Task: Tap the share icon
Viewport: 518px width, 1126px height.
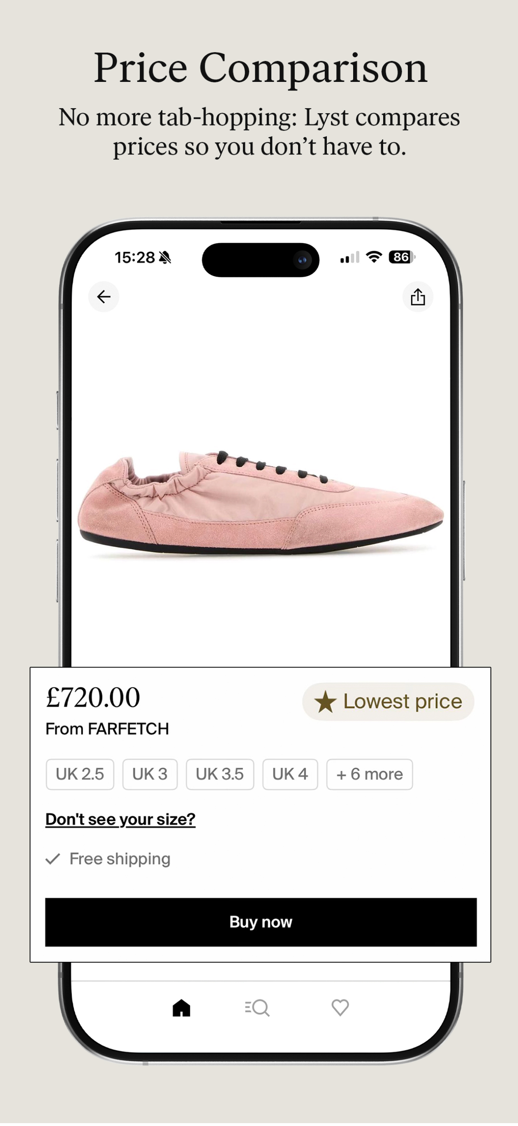Action: coord(418,297)
